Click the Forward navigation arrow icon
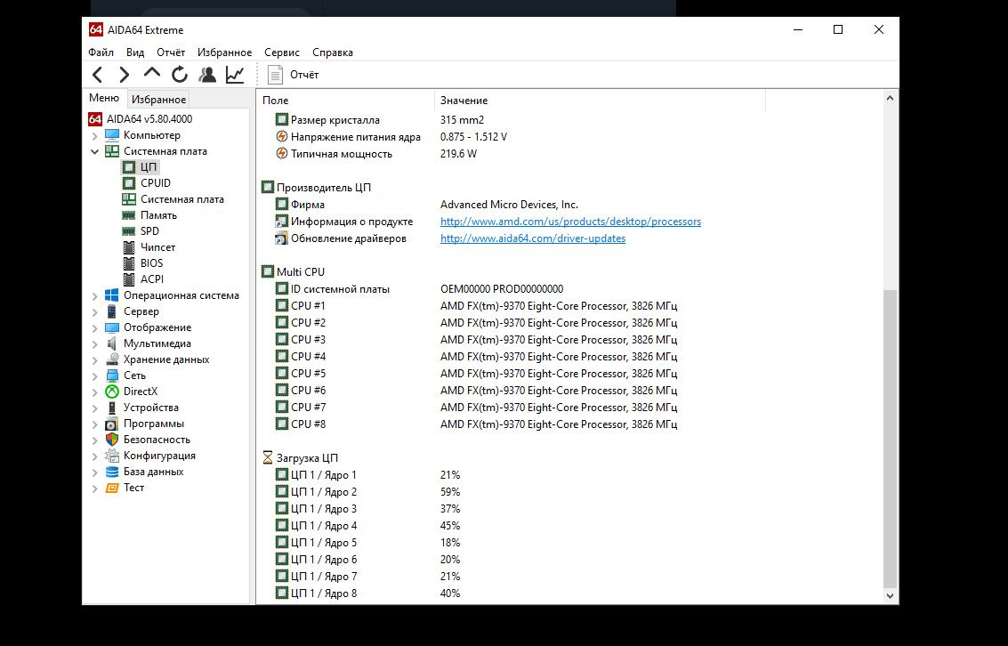The image size is (1008, 646). [x=125, y=75]
